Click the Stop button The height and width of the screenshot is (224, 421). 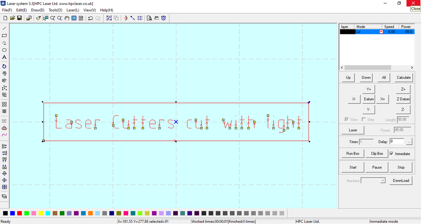click(x=401, y=167)
